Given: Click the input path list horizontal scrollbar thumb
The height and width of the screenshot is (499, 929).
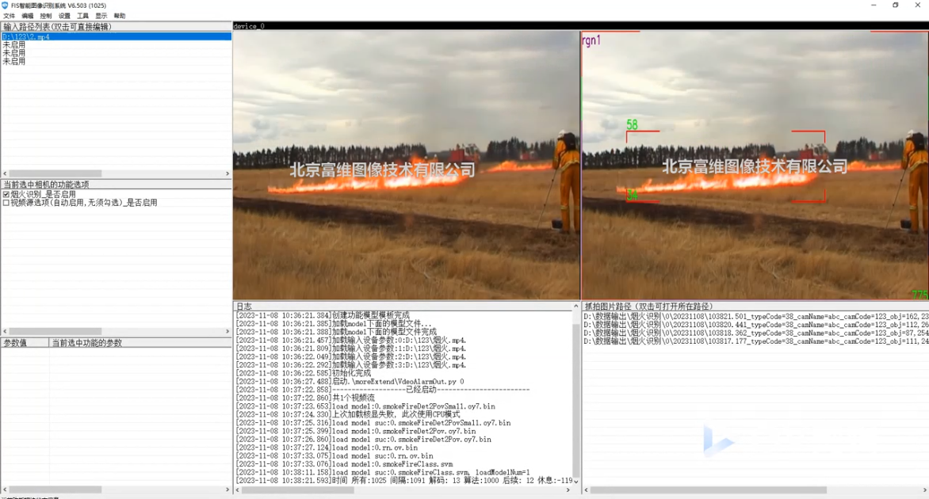Looking at the screenshot, I should [55, 173].
